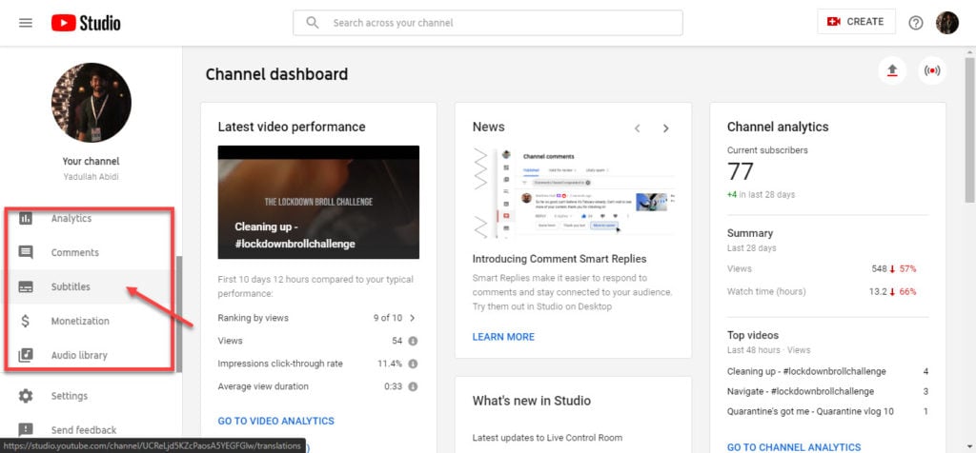Click the CREATE button

coord(856,22)
